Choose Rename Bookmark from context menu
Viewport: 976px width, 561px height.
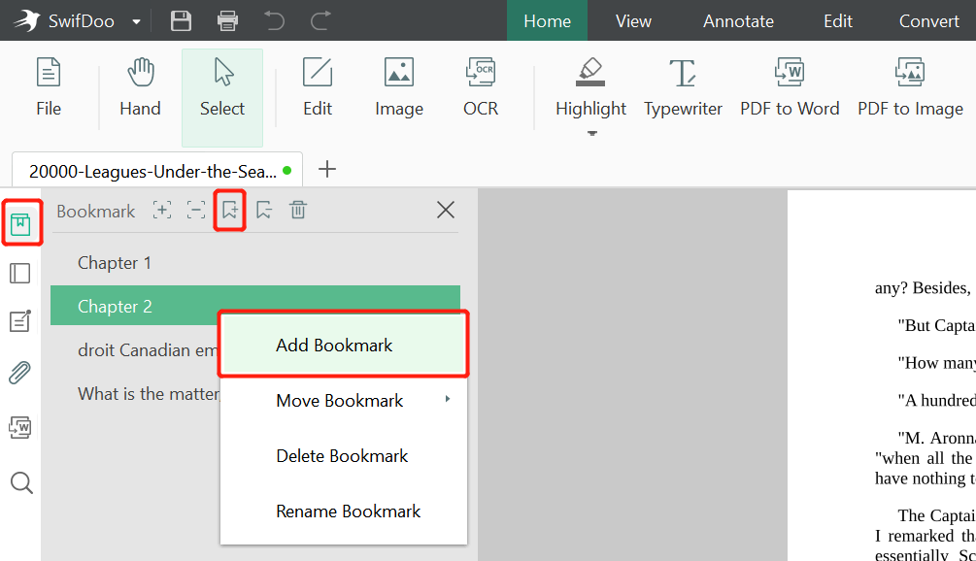(348, 511)
